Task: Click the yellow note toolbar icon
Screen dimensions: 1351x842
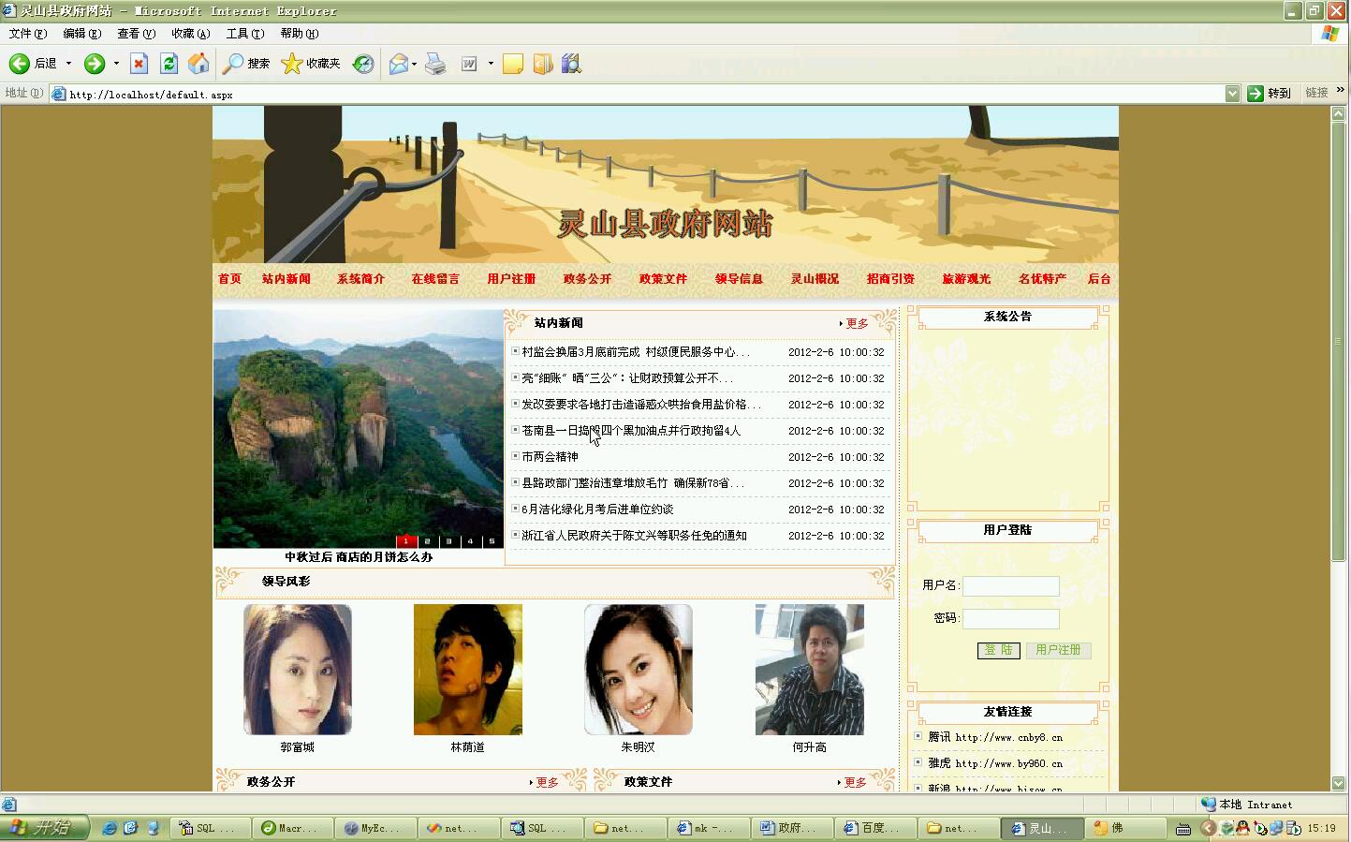Action: point(513,64)
